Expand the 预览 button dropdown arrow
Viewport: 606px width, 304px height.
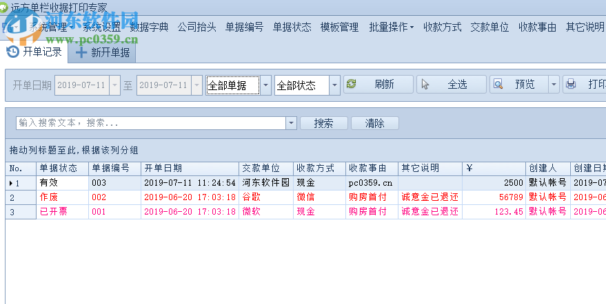554,85
